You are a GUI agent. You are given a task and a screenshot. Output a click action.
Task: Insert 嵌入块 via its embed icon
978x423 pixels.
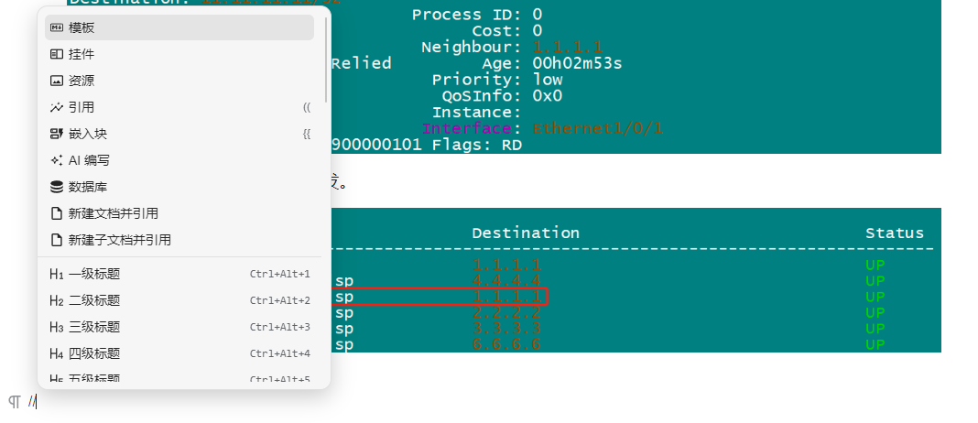pos(56,134)
